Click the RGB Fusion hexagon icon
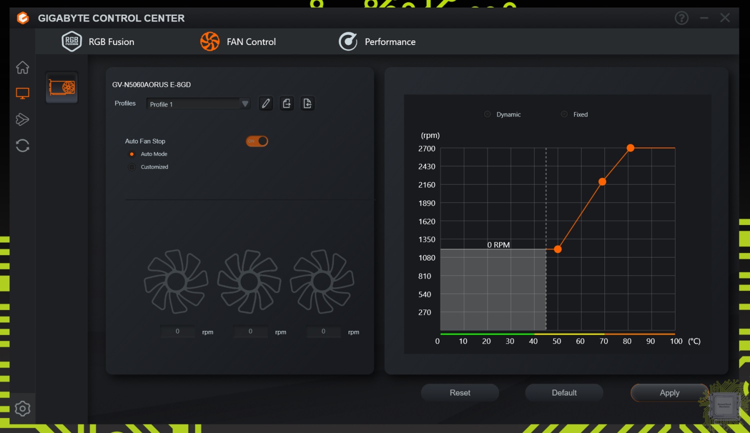This screenshot has height=433, width=750. (71, 41)
